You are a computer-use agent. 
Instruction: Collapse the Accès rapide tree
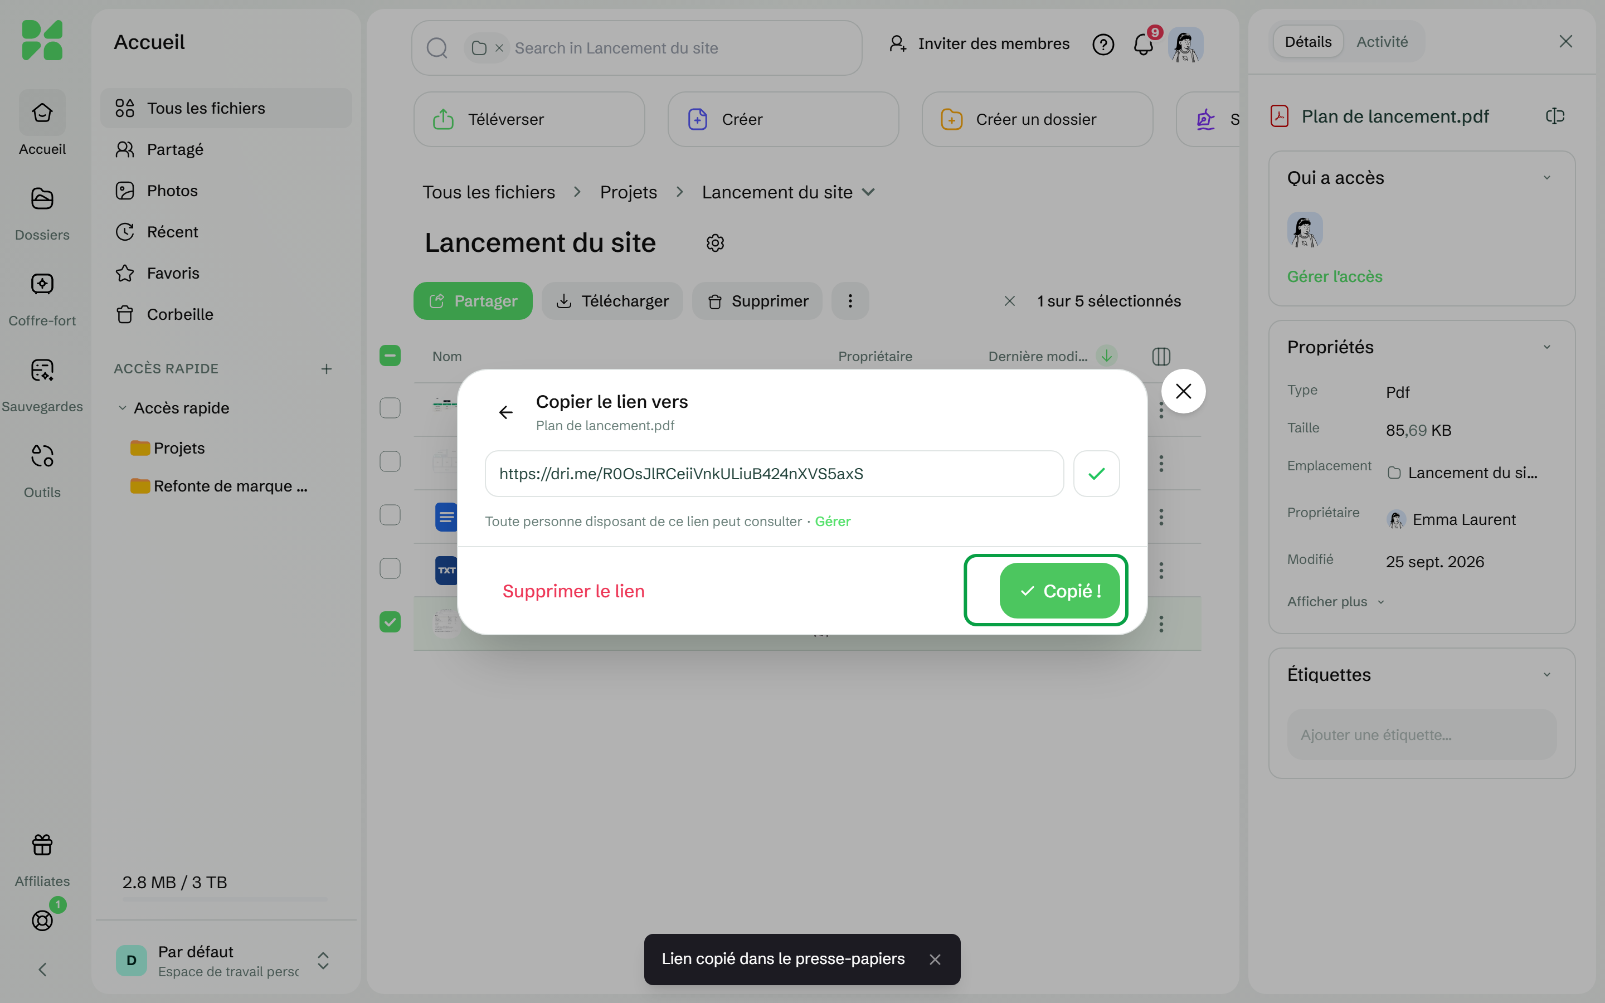[x=122, y=408]
